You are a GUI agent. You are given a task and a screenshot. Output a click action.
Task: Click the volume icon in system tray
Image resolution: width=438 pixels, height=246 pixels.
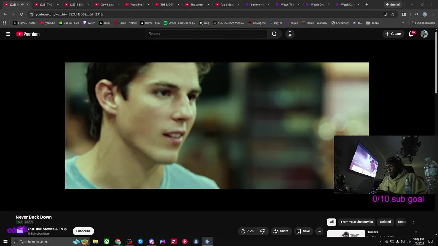[409, 242]
